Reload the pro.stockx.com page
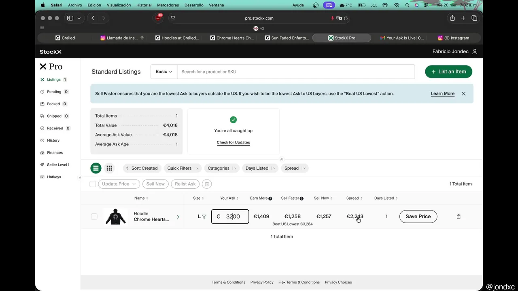Image resolution: width=518 pixels, height=291 pixels. click(346, 18)
